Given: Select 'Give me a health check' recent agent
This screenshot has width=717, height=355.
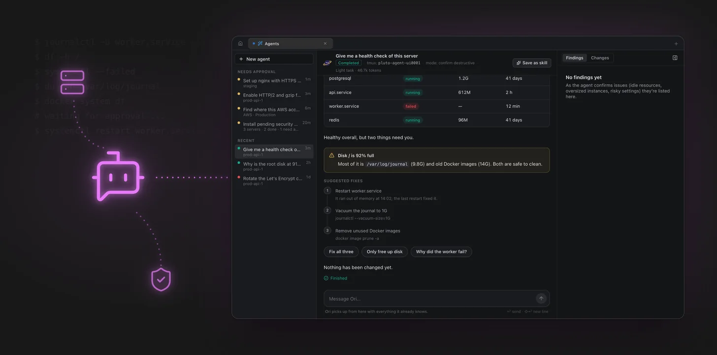Looking at the screenshot, I should click(274, 151).
